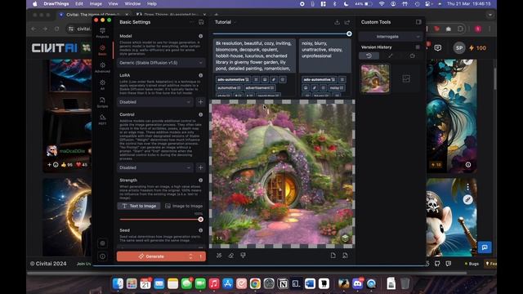
Task: Click the ads-automotive tag under positive prompt
Action: point(233,80)
